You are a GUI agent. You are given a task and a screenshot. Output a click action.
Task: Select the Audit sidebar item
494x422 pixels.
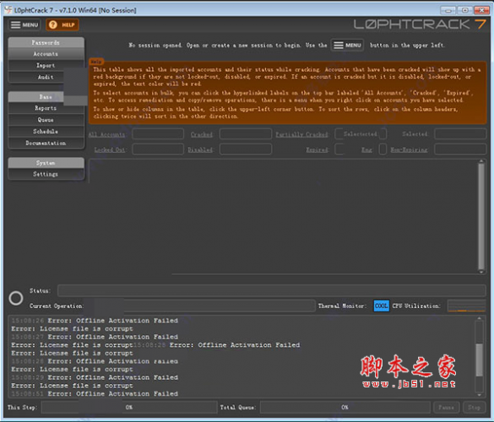46,77
